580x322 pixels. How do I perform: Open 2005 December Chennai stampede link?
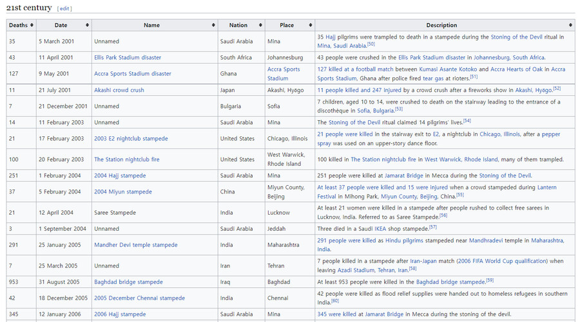tap(139, 298)
